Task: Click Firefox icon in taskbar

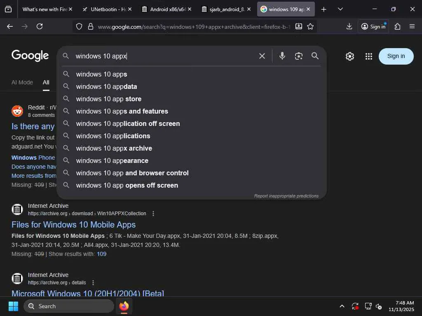Action: [x=124, y=306]
